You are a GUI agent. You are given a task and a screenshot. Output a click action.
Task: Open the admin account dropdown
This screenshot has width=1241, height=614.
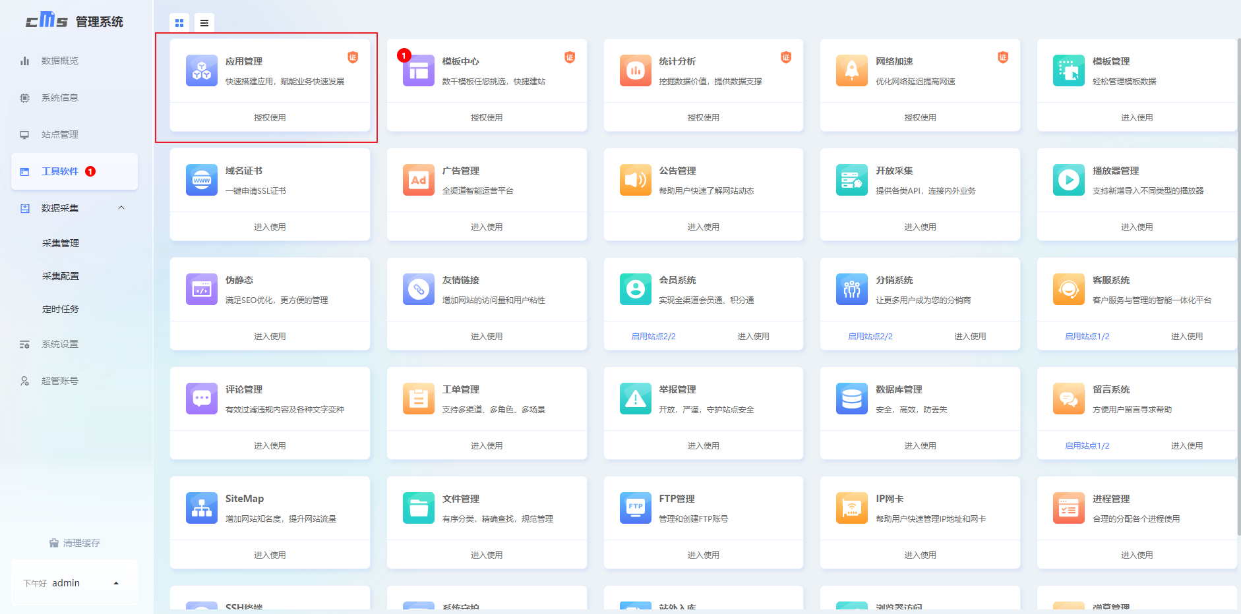point(75,583)
